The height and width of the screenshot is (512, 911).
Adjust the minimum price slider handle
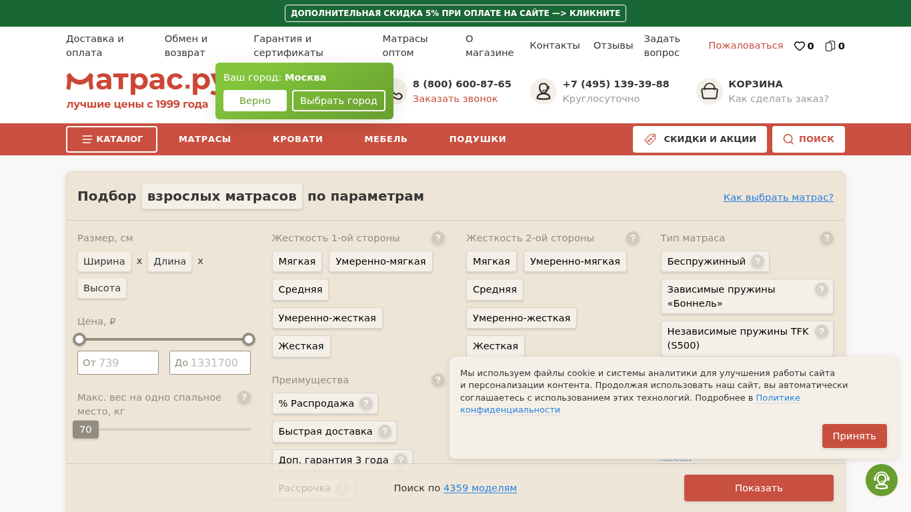[x=79, y=339]
